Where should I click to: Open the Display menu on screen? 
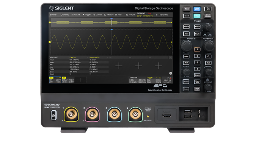(65, 15)
